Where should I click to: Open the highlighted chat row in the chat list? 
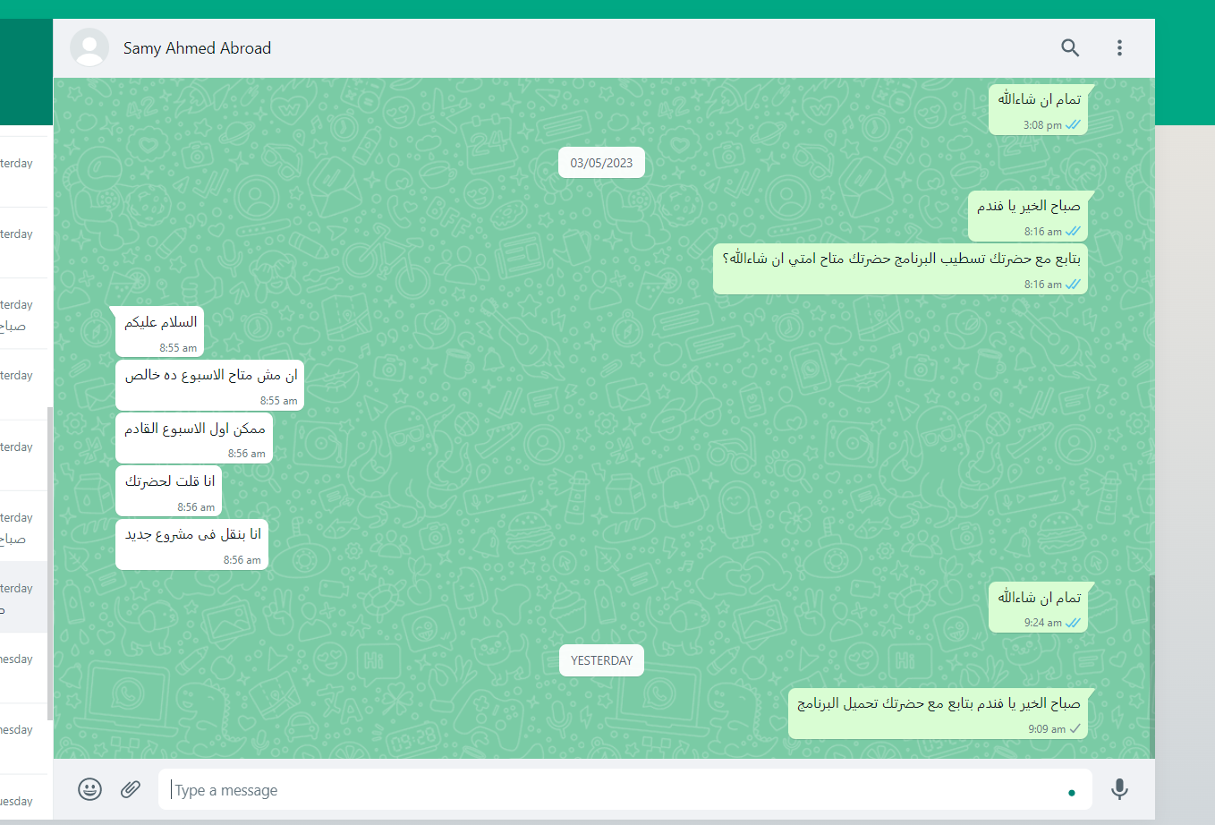click(x=23, y=598)
